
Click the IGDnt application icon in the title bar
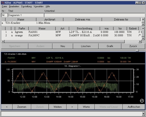3,3
